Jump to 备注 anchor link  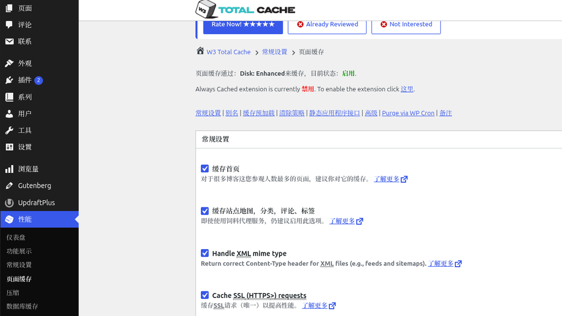click(x=446, y=113)
